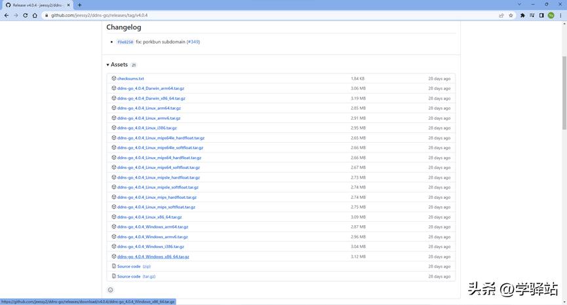
Task: Click the browser back arrow button
Action: click(6, 15)
